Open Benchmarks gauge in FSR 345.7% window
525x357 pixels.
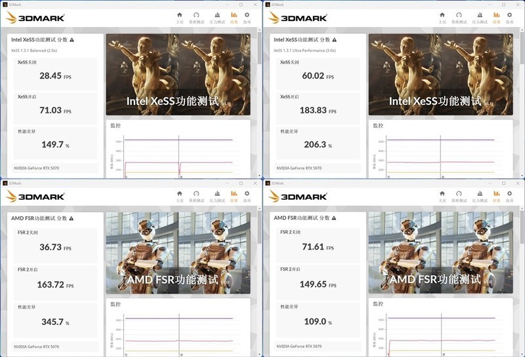[x=196, y=193]
